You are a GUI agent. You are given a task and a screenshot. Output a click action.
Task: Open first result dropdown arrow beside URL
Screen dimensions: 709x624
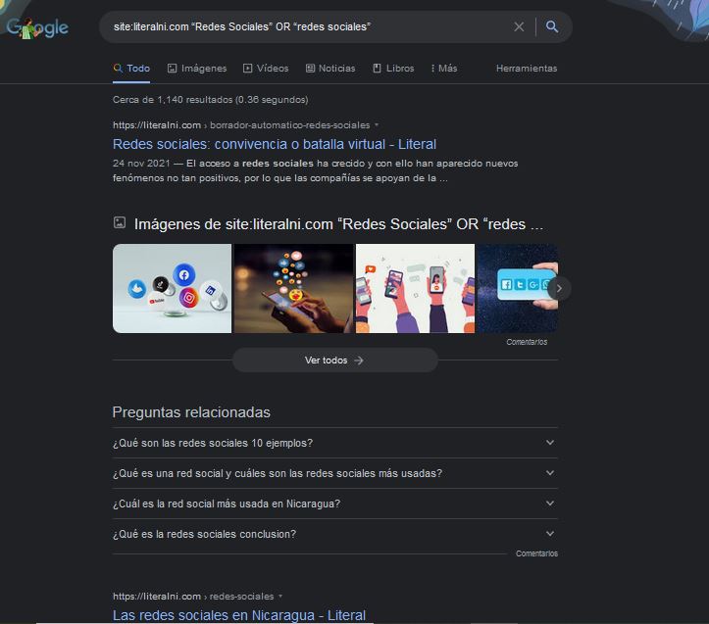377,125
